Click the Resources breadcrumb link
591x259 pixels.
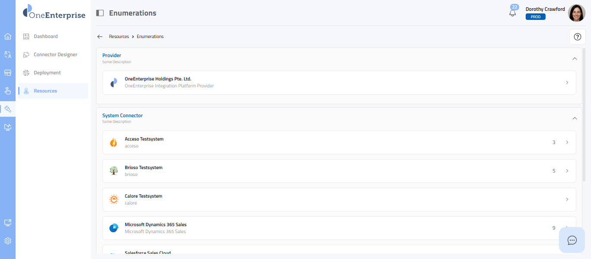[119, 37]
